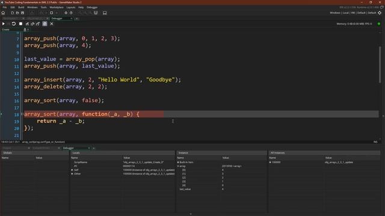Click the lock icon on the Create tab
The height and width of the screenshot is (216, 385).
click(25, 29)
